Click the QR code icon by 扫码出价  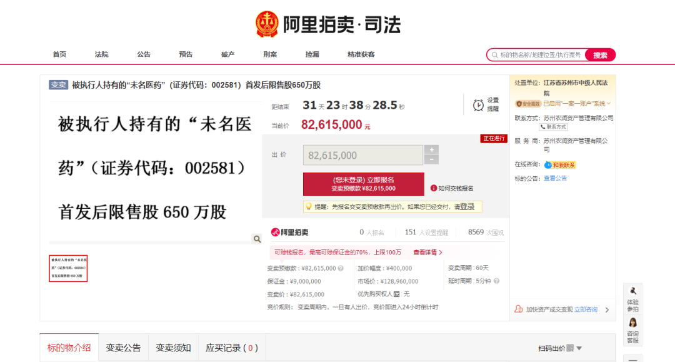570,348
